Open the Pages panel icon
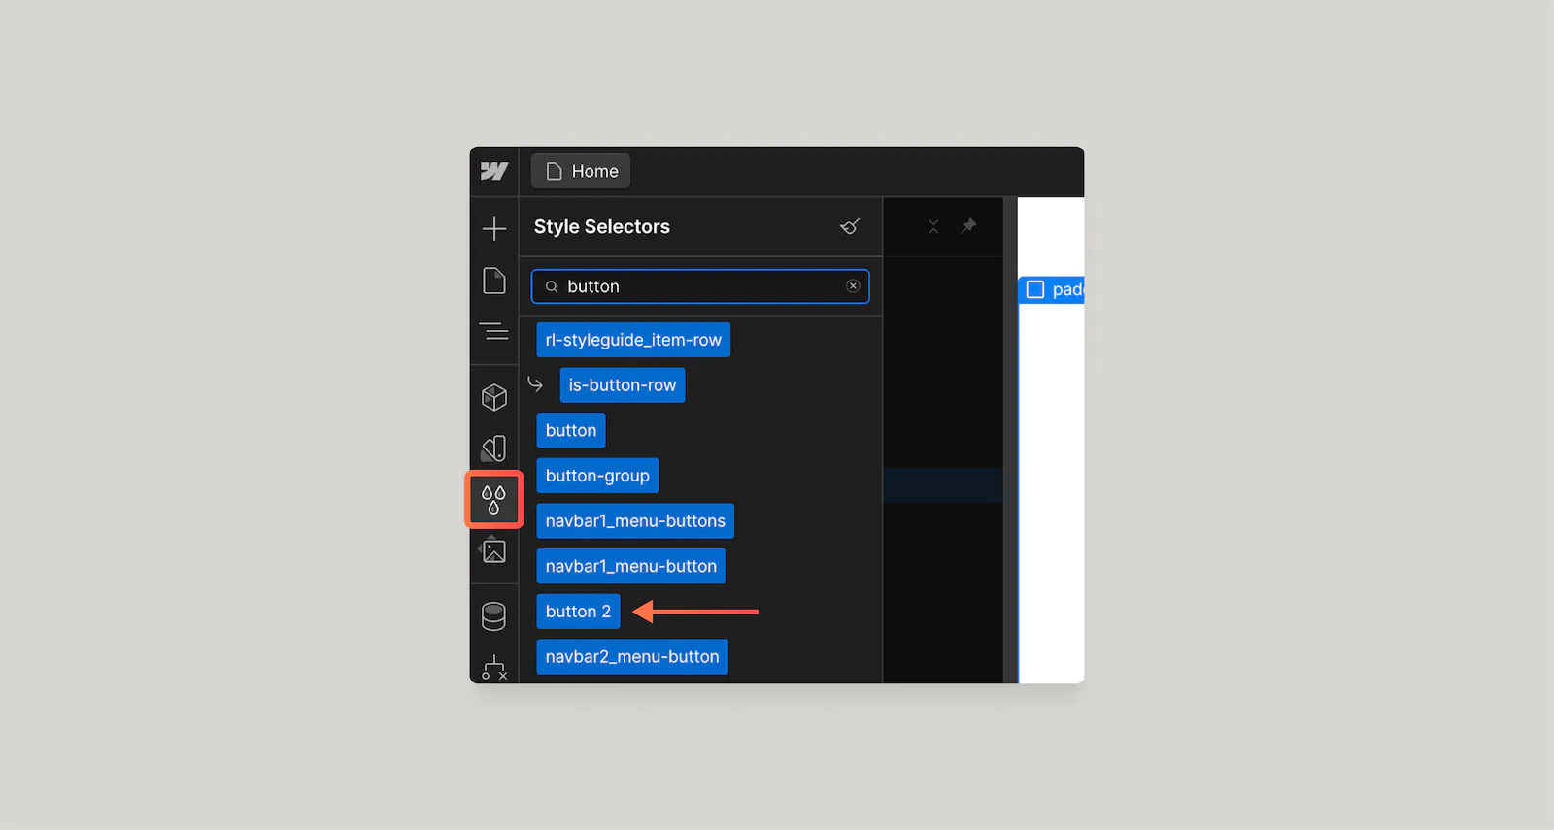 click(494, 281)
